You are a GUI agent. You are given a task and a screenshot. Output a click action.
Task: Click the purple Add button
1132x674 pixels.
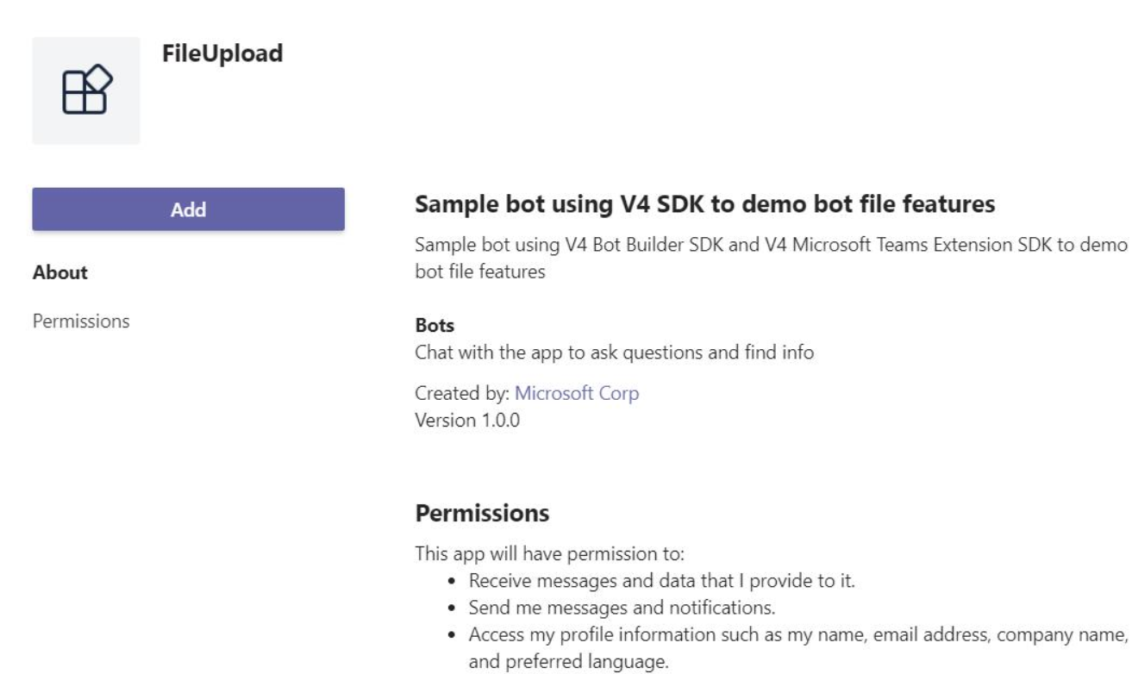point(187,209)
